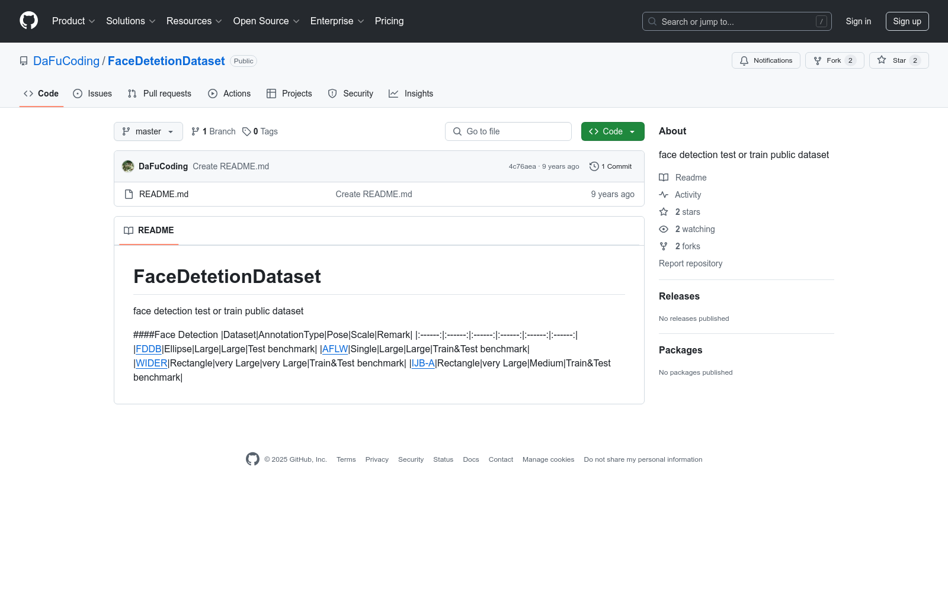
Task: Select the Code tab
Action: coord(41,94)
